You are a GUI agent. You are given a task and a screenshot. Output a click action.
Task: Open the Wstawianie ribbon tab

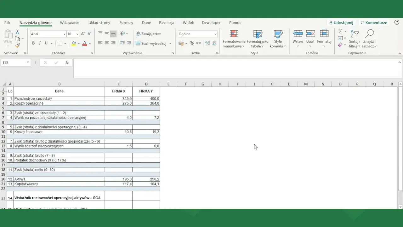[70, 23]
